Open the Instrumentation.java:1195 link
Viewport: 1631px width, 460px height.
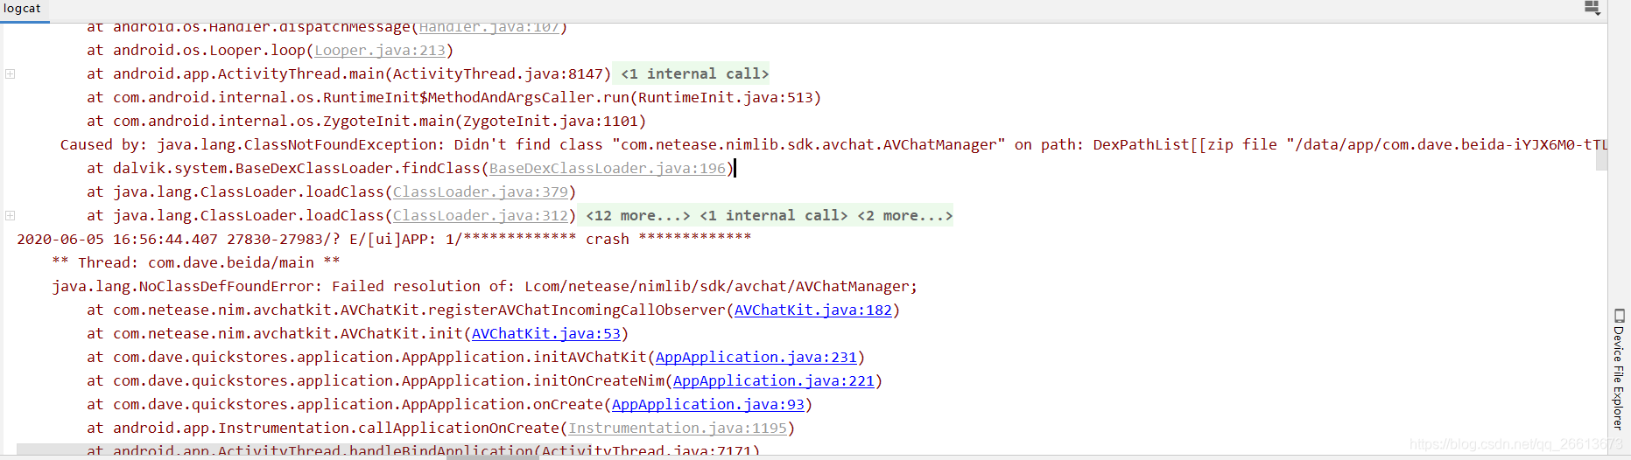(678, 429)
